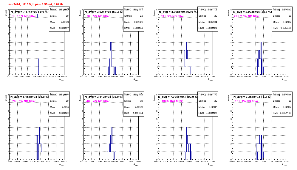
Task: Select the havg_asym4 stats box title
Action: pos(59,95)
